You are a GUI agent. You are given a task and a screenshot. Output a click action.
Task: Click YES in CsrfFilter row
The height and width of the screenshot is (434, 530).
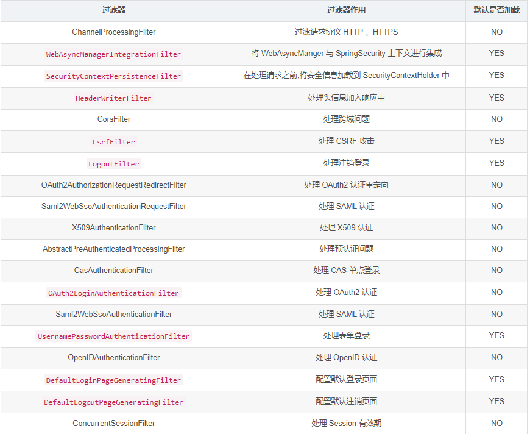pos(496,141)
